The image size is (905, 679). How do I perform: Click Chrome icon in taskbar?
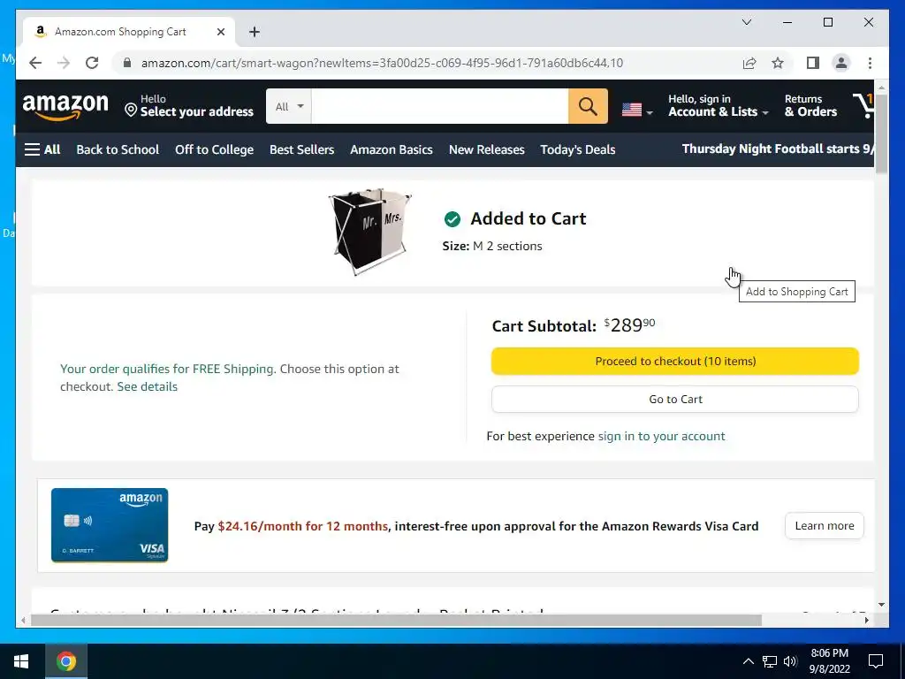[x=65, y=661]
